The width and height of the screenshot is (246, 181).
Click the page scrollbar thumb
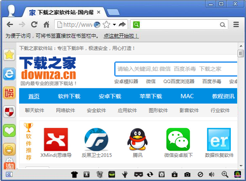[241, 54]
